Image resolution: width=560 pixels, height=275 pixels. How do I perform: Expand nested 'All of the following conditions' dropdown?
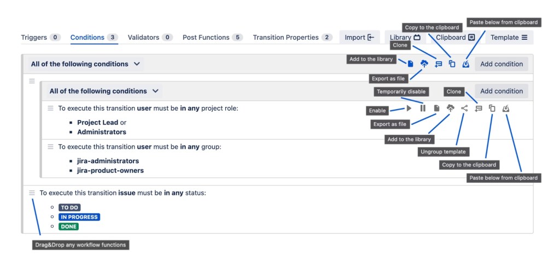click(x=155, y=91)
